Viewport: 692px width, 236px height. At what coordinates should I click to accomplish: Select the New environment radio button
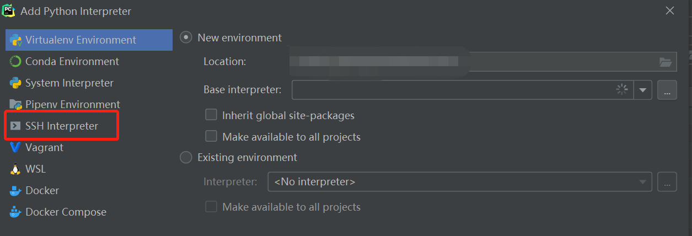pyautogui.click(x=186, y=38)
